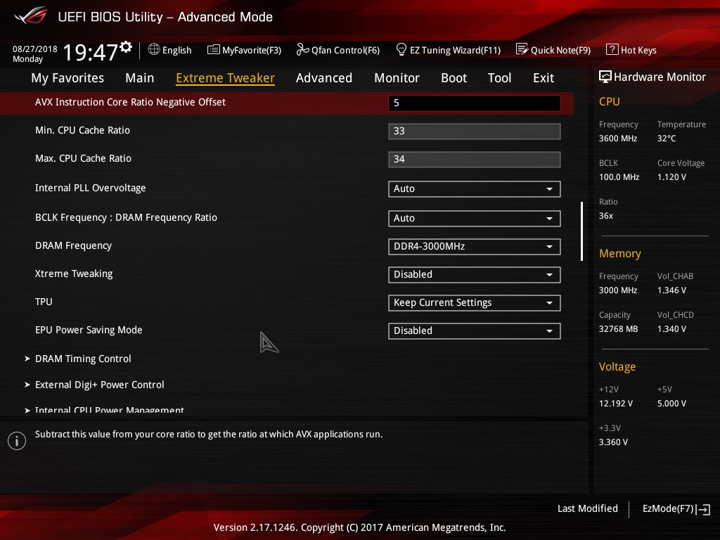This screenshot has width=720, height=540.
Task: Open Xtreme Tweaking dropdown
Action: (x=475, y=275)
